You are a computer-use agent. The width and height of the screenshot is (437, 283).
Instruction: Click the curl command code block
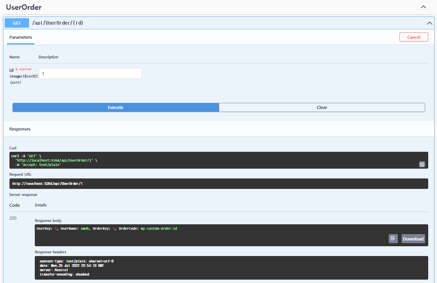[219, 160]
